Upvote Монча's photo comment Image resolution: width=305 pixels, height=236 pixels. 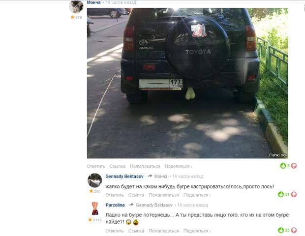click(283, 166)
